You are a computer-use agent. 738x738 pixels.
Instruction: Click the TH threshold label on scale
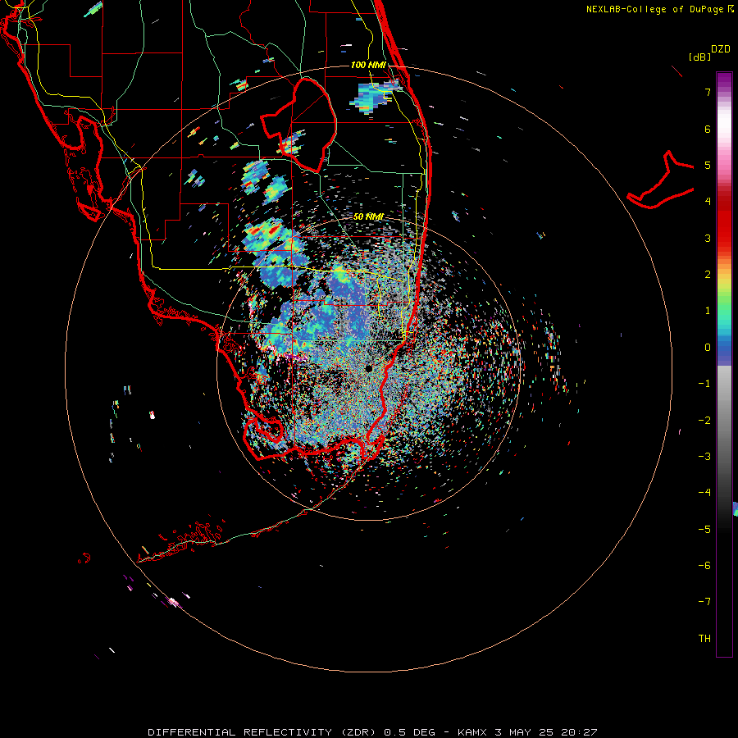(704, 639)
